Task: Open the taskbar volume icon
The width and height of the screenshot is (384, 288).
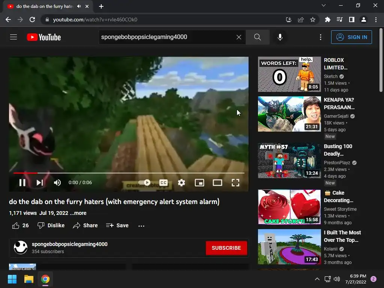Action: coord(337,279)
